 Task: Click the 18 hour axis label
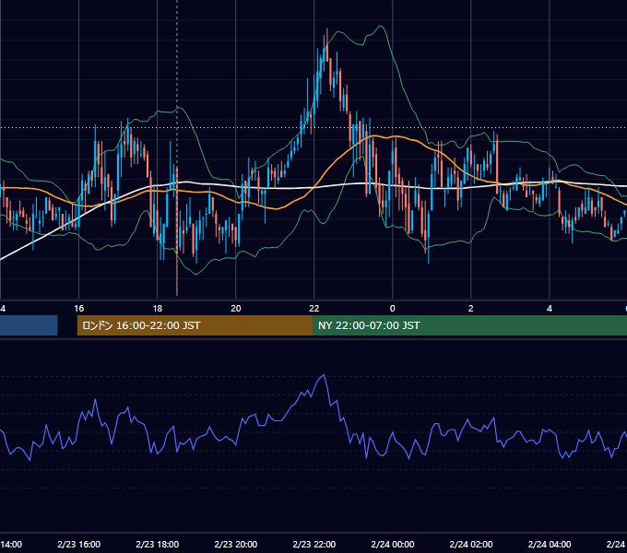[x=157, y=309]
